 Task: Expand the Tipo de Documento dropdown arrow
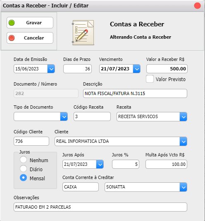click(x=64, y=116)
